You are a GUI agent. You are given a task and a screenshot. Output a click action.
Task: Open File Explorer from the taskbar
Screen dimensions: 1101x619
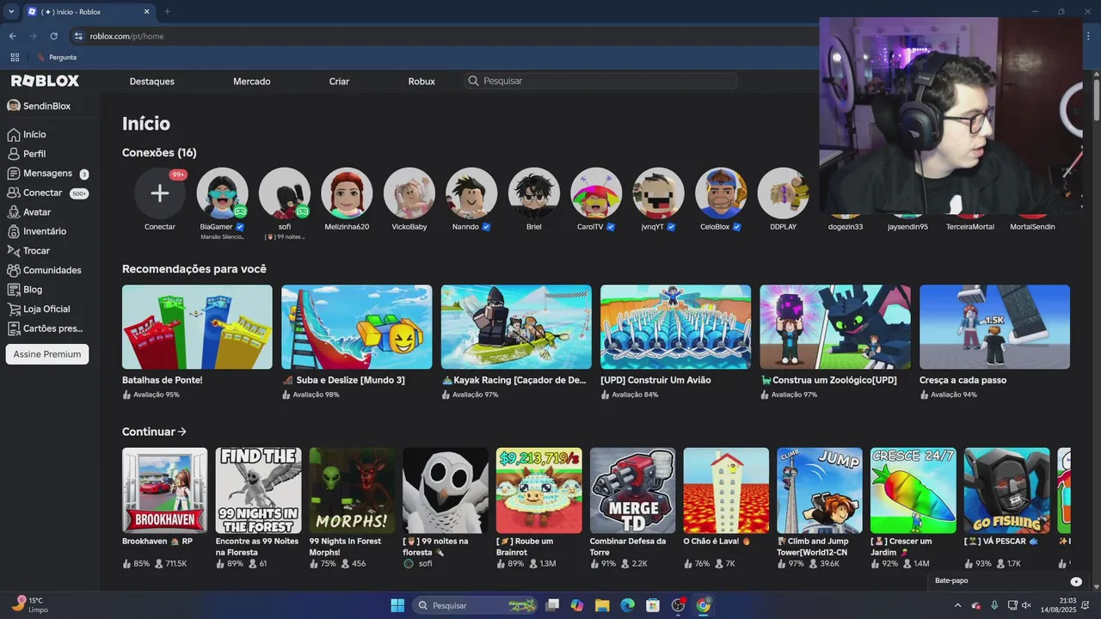[x=602, y=605]
